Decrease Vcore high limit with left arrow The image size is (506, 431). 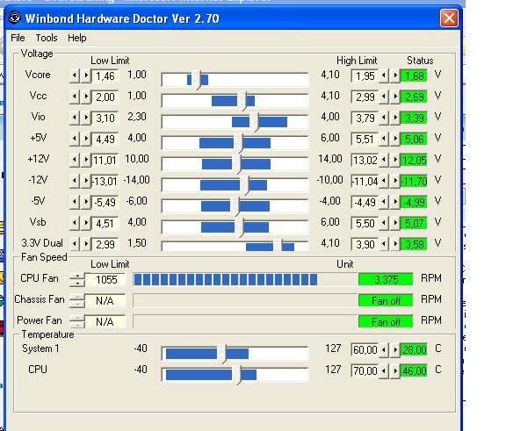(x=384, y=75)
